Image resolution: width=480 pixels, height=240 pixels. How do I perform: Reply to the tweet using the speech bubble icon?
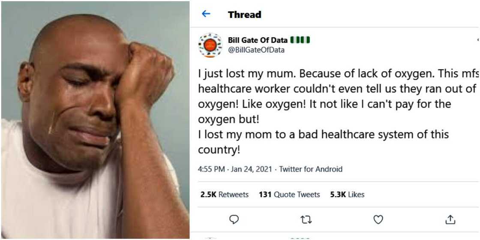click(x=234, y=219)
